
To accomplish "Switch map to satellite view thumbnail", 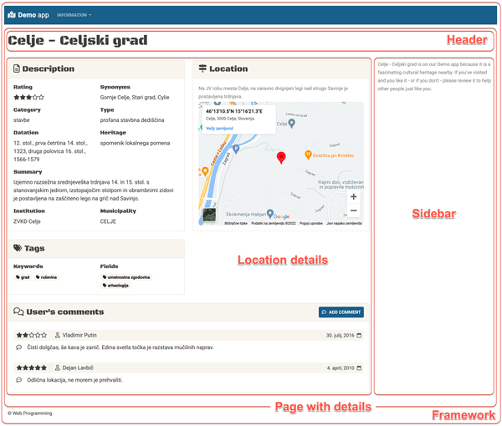I will tap(209, 215).
